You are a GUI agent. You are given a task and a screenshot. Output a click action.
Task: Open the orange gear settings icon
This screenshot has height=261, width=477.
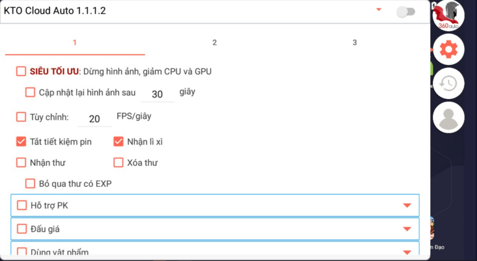[x=449, y=49]
